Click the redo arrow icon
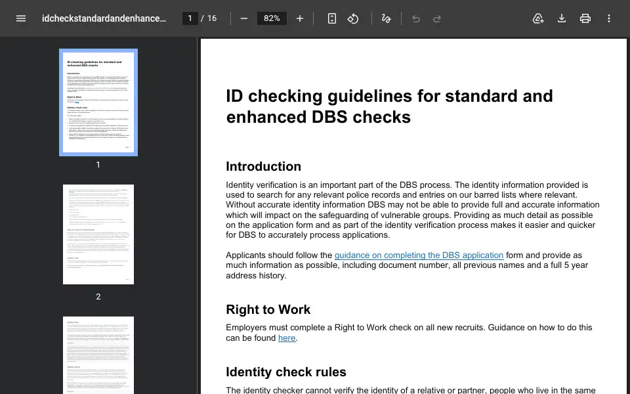630x394 pixels. (x=437, y=18)
